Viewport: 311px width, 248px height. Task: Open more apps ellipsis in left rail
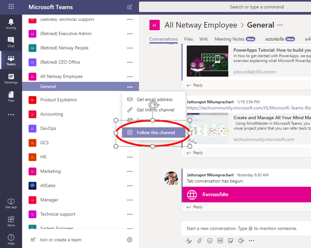(11, 115)
